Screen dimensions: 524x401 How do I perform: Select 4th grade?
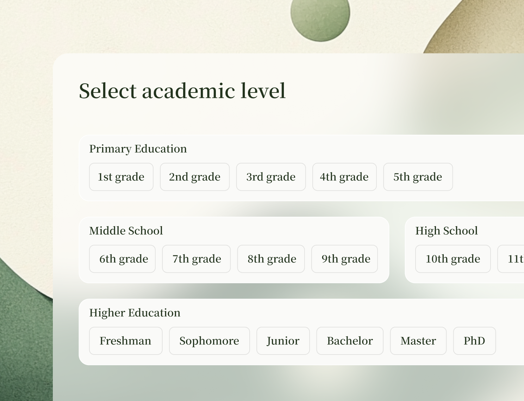[x=344, y=177]
